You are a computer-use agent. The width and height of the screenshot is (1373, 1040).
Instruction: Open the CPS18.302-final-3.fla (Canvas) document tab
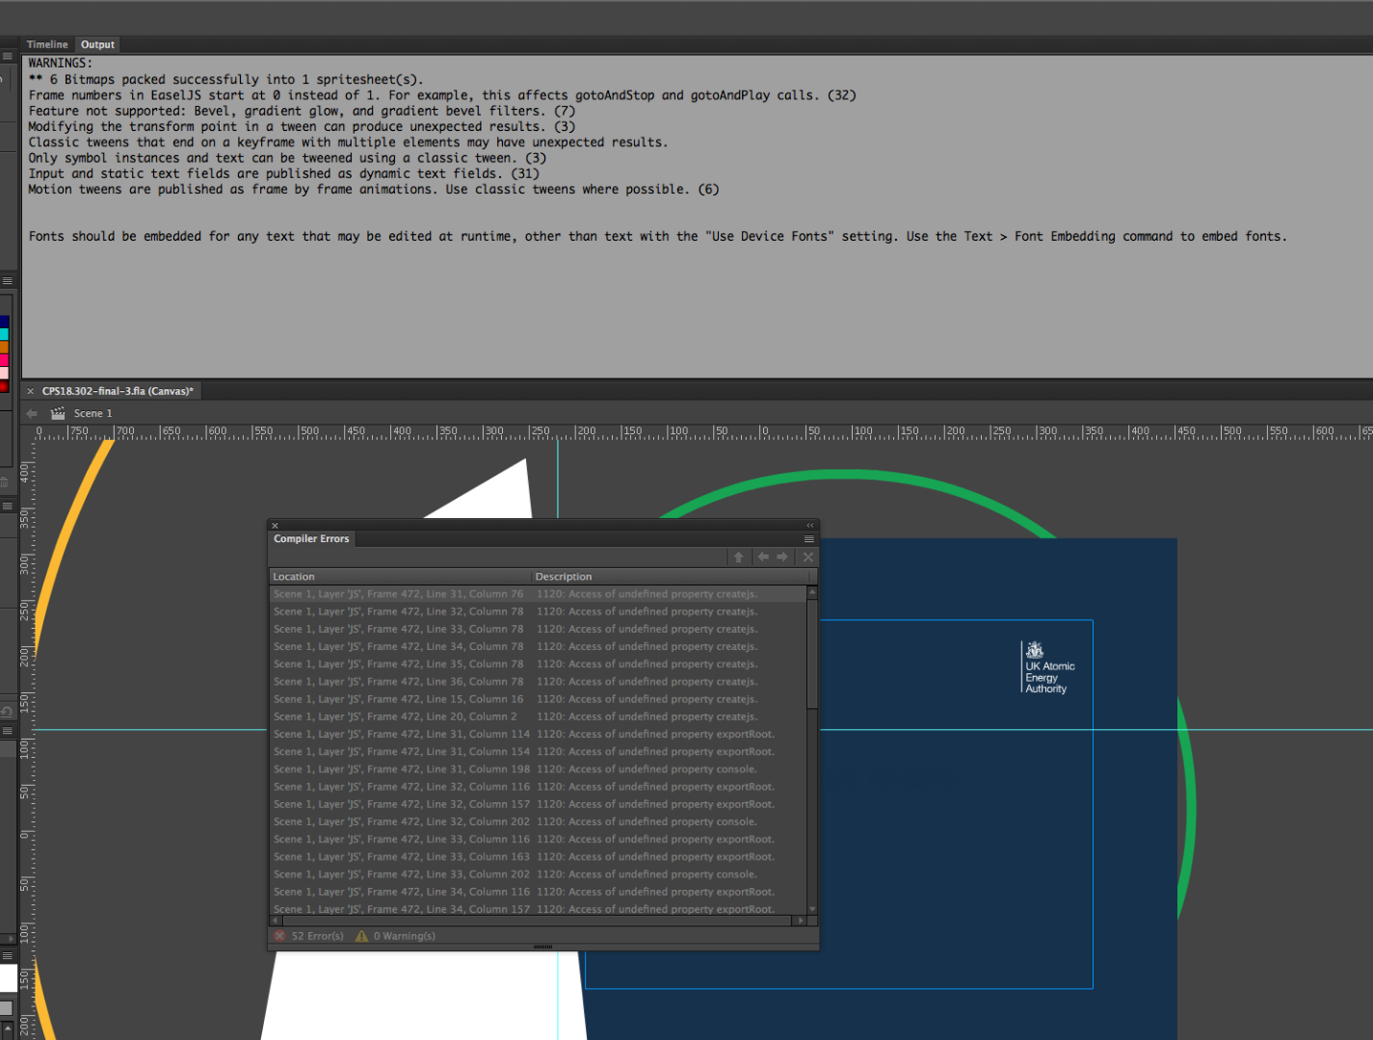(118, 391)
